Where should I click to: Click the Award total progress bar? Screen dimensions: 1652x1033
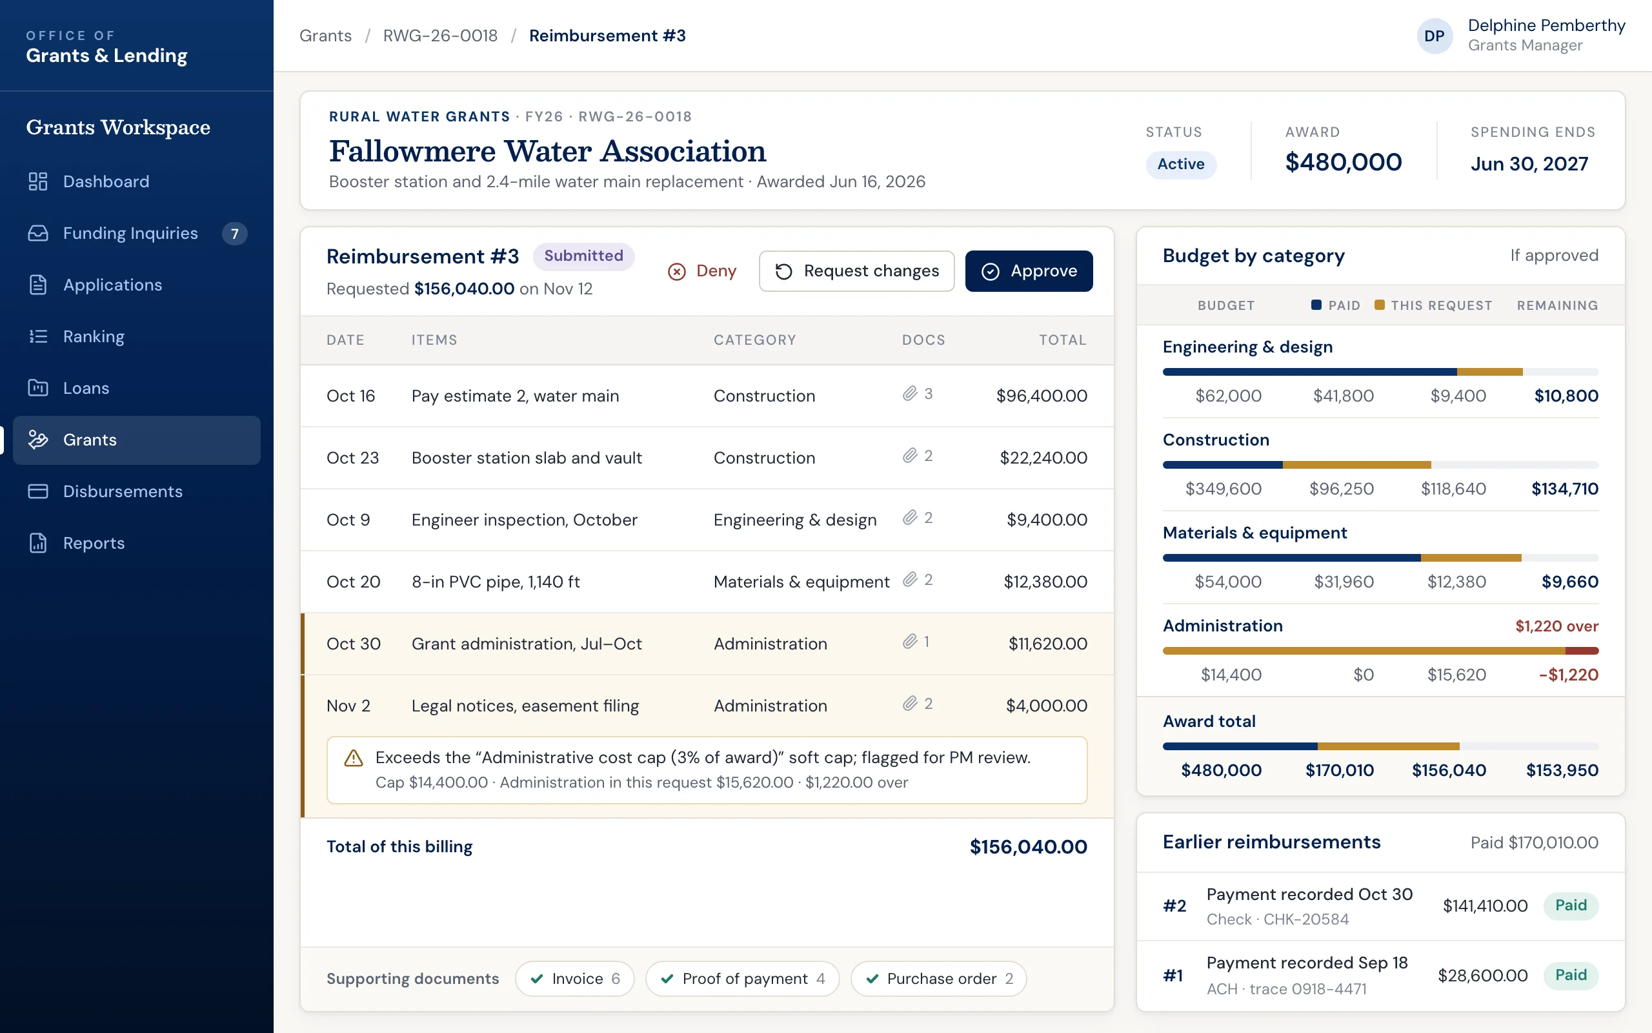(1380, 747)
